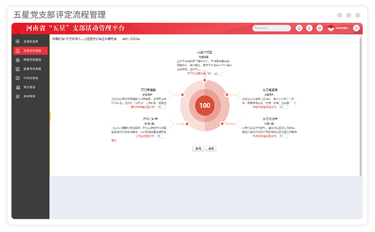Click the lower-right section's score input
The width and height of the screenshot is (375, 232).
(x=283, y=135)
